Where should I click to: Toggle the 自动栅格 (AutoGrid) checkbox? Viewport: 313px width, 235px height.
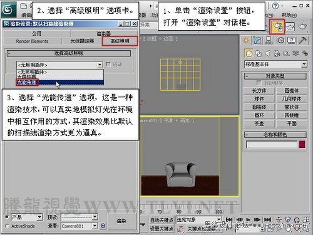pos(259,83)
